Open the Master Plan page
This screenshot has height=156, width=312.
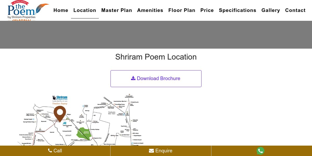click(x=117, y=10)
